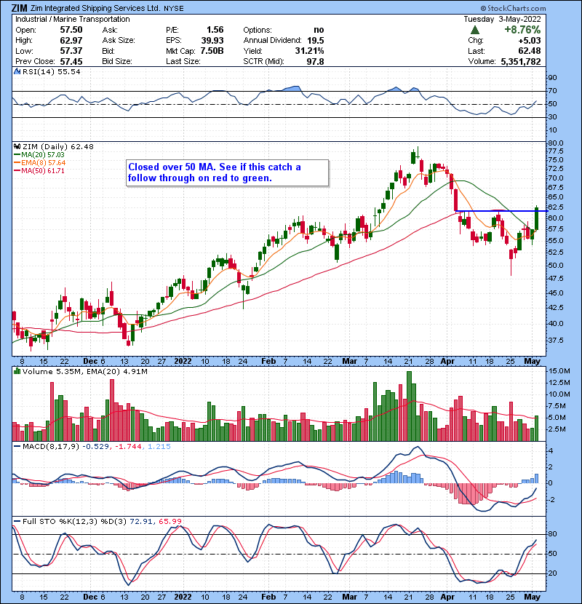This screenshot has height=604, width=582.
Task: Click the Last price 62.48
Action: (530, 51)
